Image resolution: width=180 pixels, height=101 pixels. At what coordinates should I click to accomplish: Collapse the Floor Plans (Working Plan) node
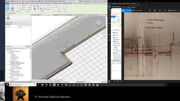coord(8,65)
